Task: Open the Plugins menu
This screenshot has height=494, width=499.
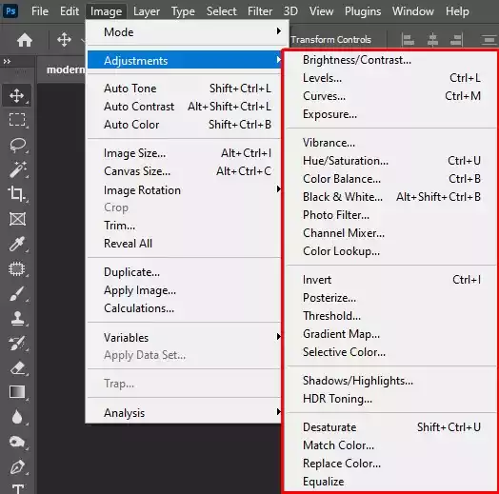Action: pos(363,11)
